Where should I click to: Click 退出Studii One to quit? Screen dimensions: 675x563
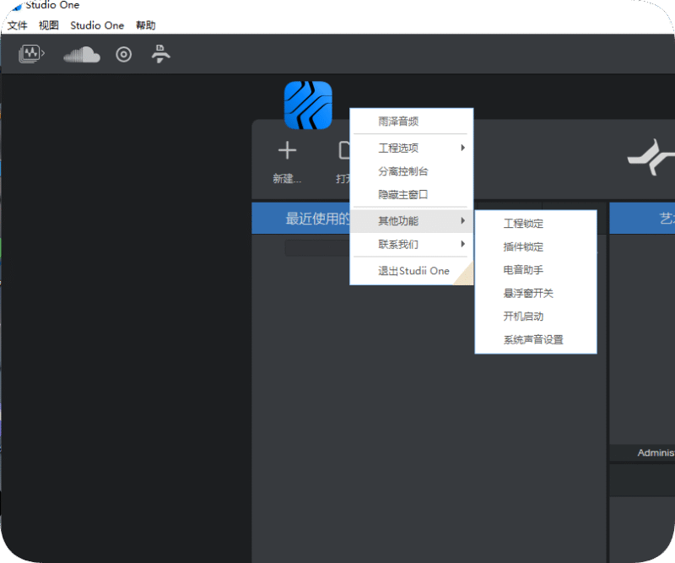[x=413, y=271]
